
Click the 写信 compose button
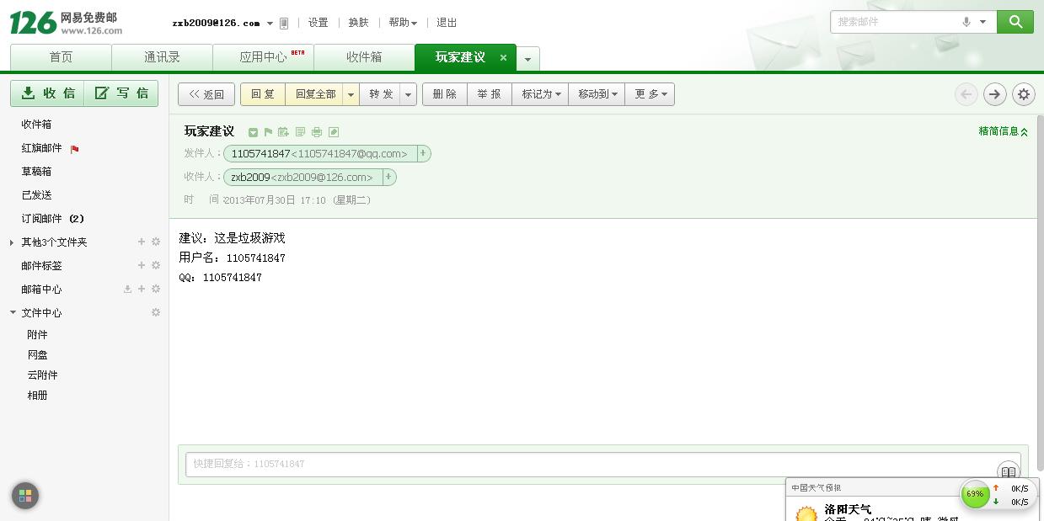point(121,93)
